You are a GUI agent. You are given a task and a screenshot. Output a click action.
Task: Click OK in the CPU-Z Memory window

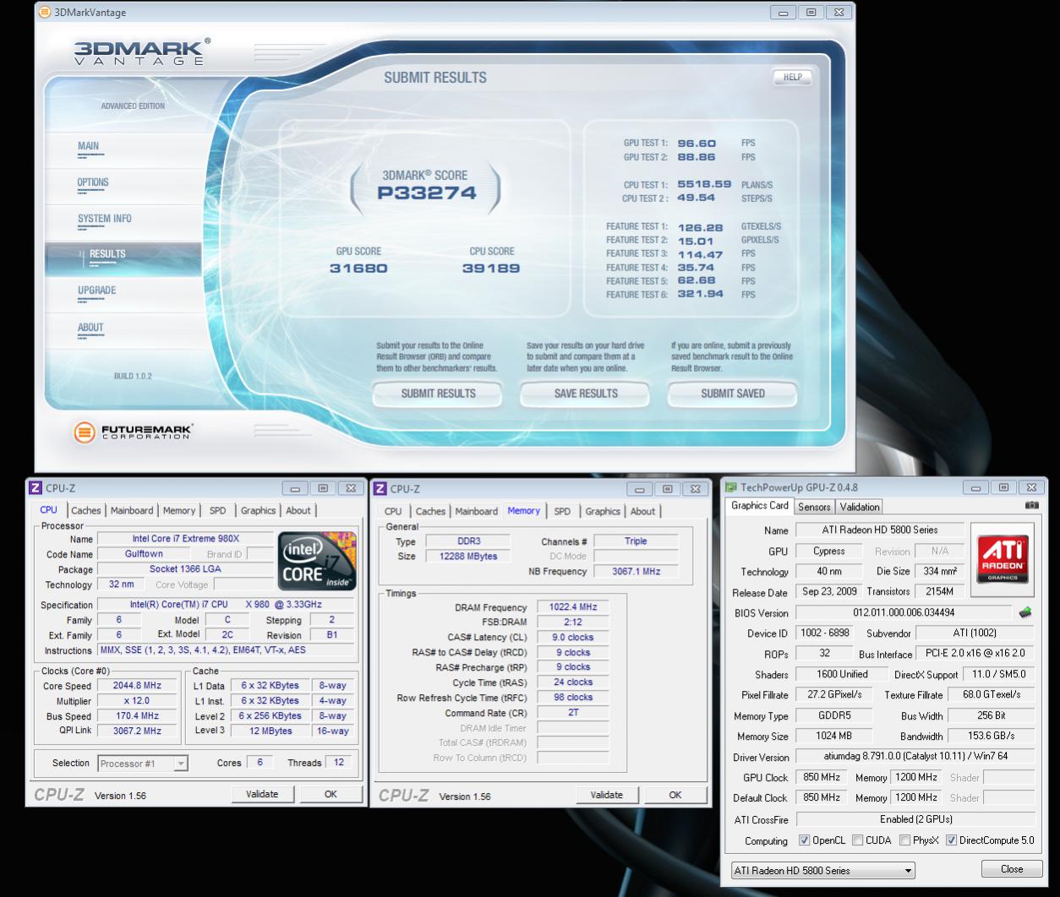point(675,795)
